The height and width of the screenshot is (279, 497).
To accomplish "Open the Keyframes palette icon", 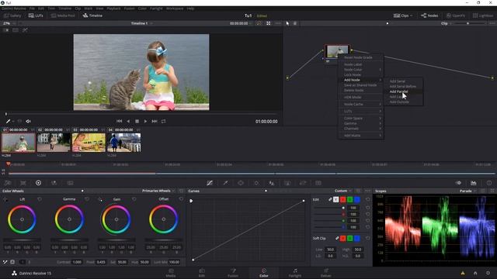I will [458, 183].
